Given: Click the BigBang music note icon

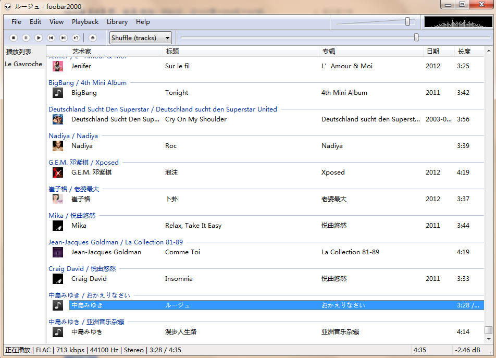Looking at the screenshot, I should 57,93.
